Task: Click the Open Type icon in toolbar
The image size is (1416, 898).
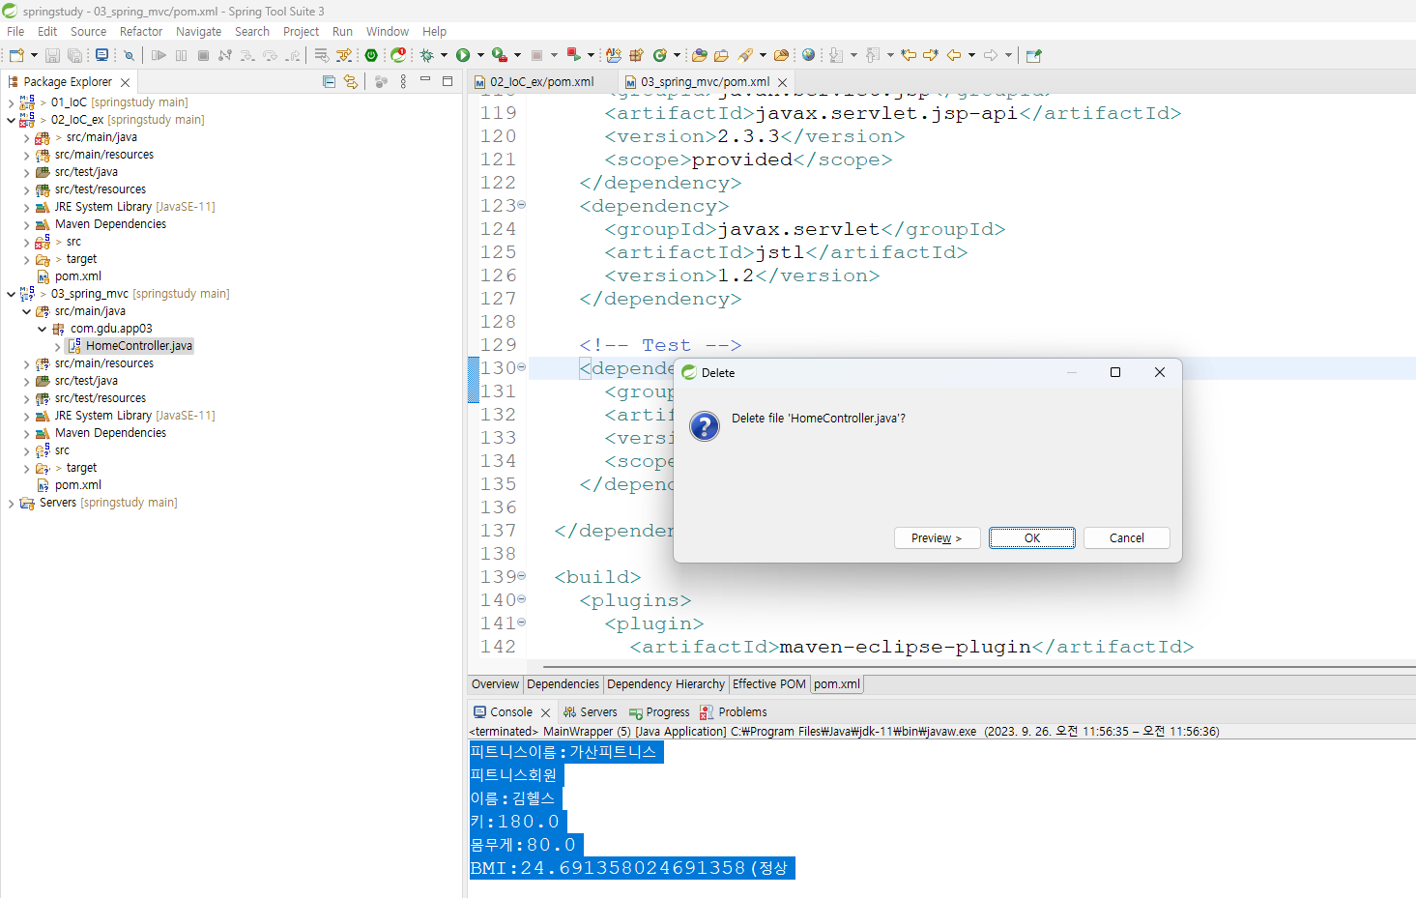Action: (x=700, y=55)
